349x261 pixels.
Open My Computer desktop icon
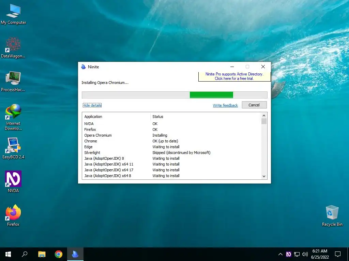tap(13, 14)
